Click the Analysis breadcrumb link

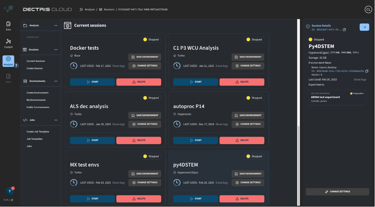(90, 10)
